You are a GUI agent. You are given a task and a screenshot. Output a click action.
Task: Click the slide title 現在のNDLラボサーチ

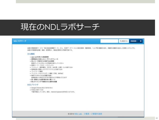click(x=60, y=27)
